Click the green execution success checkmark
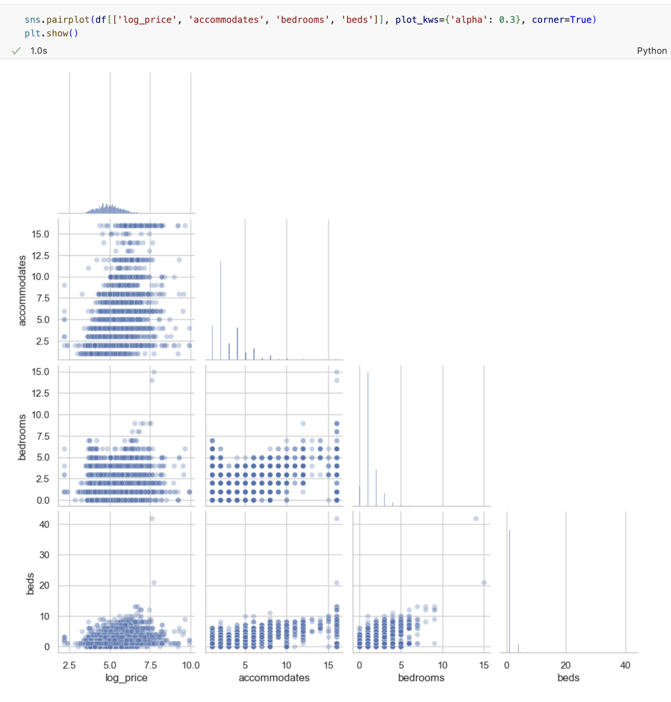 pos(16,51)
